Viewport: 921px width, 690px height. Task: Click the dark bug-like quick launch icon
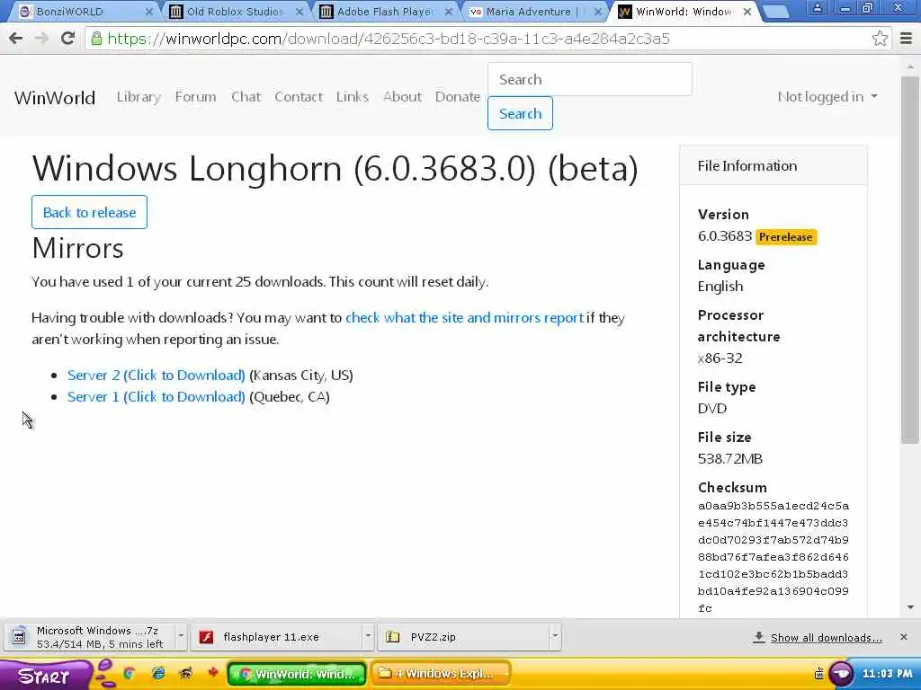tap(185, 674)
